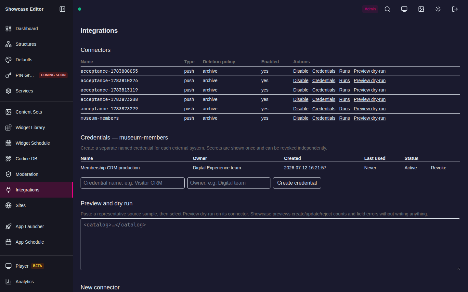Click the Content Sets image icon
The height and width of the screenshot is (292, 468).
(8, 112)
